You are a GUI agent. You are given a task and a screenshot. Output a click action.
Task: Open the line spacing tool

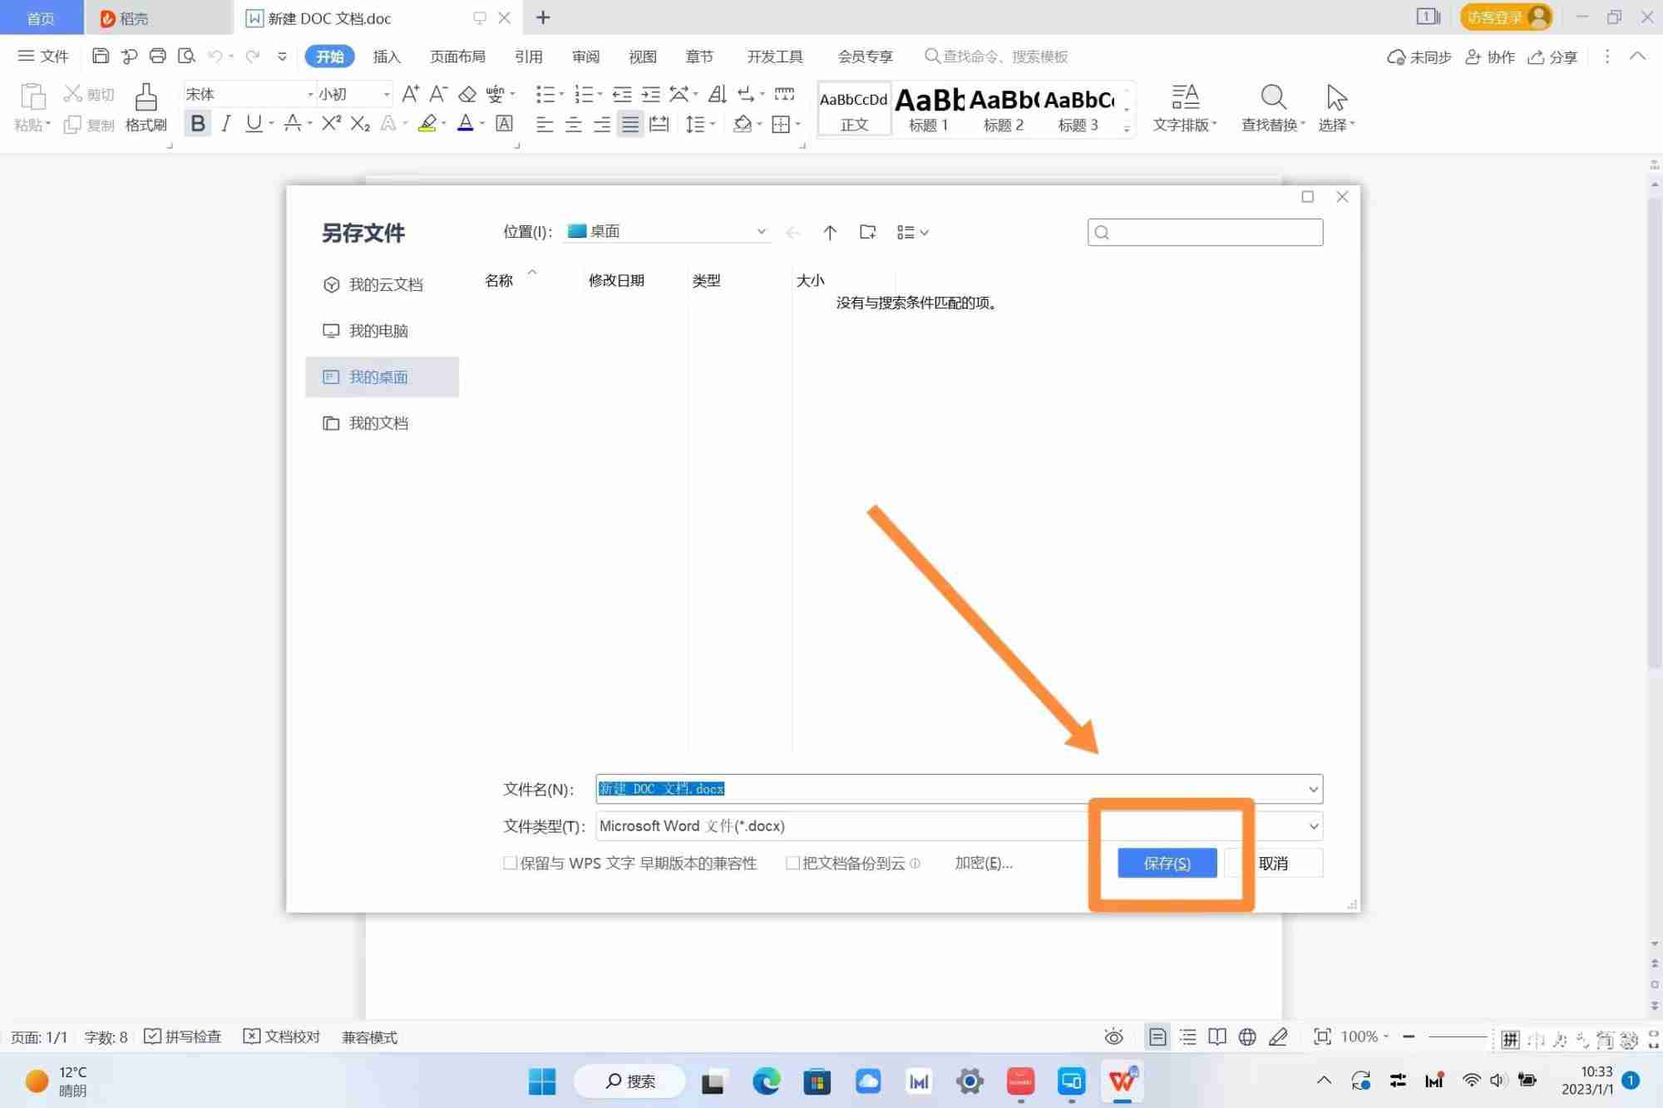coord(697,123)
